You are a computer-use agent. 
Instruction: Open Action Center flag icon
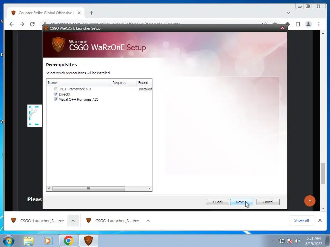click(290, 241)
